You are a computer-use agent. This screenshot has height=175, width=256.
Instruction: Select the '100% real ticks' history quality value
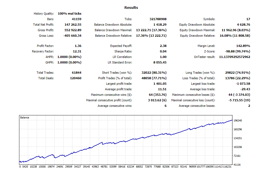click(70, 14)
